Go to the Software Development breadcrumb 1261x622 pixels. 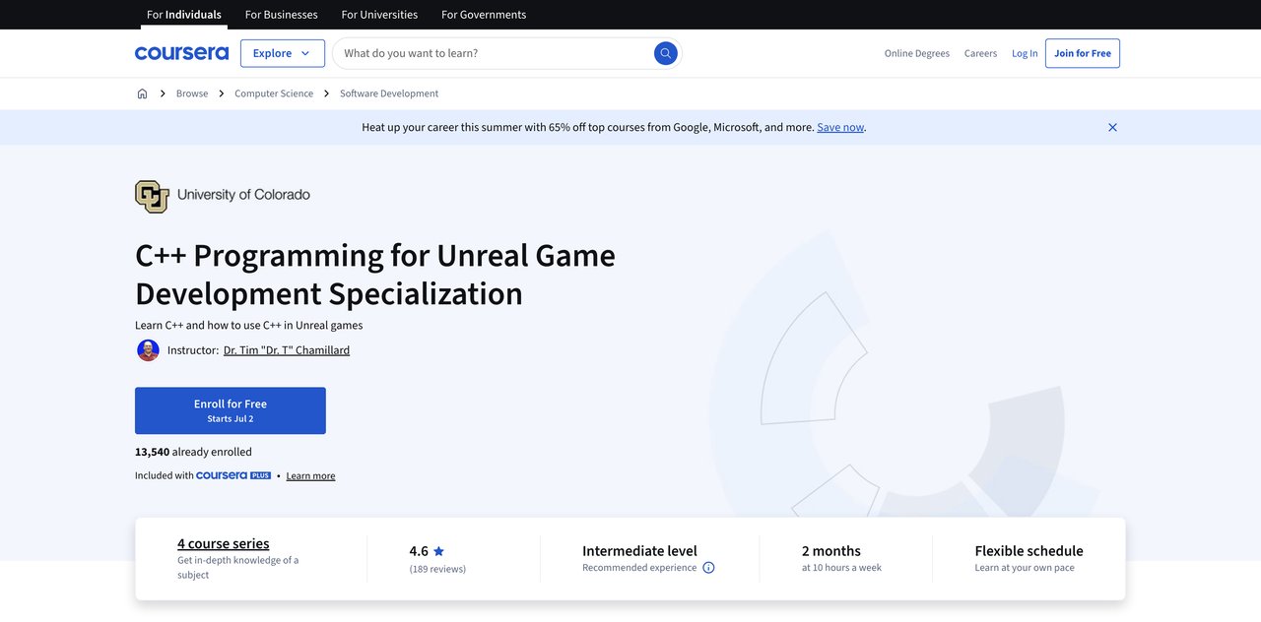point(389,93)
